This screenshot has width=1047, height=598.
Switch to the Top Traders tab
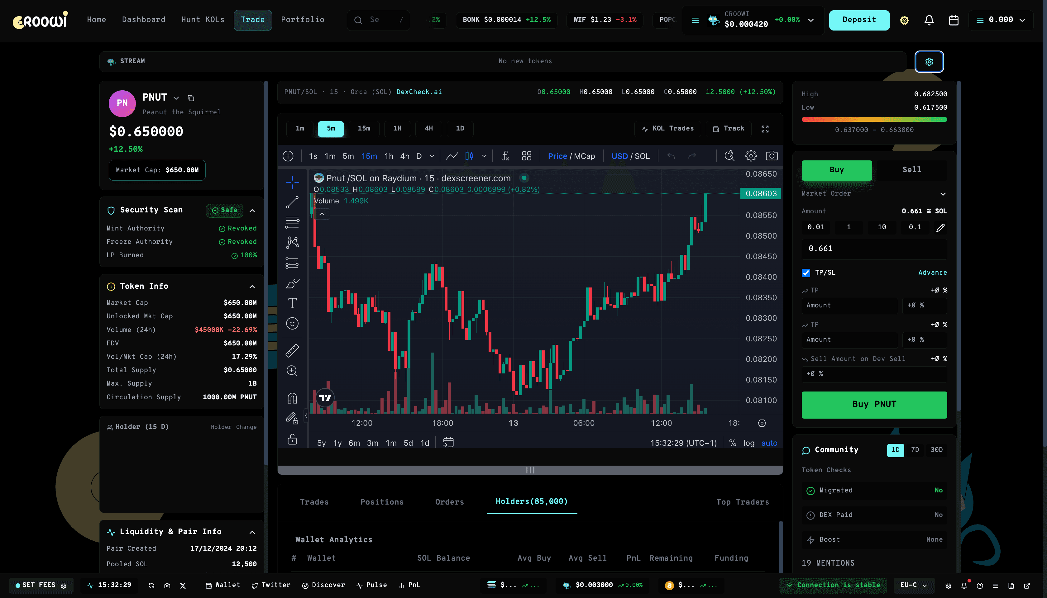[742, 502]
